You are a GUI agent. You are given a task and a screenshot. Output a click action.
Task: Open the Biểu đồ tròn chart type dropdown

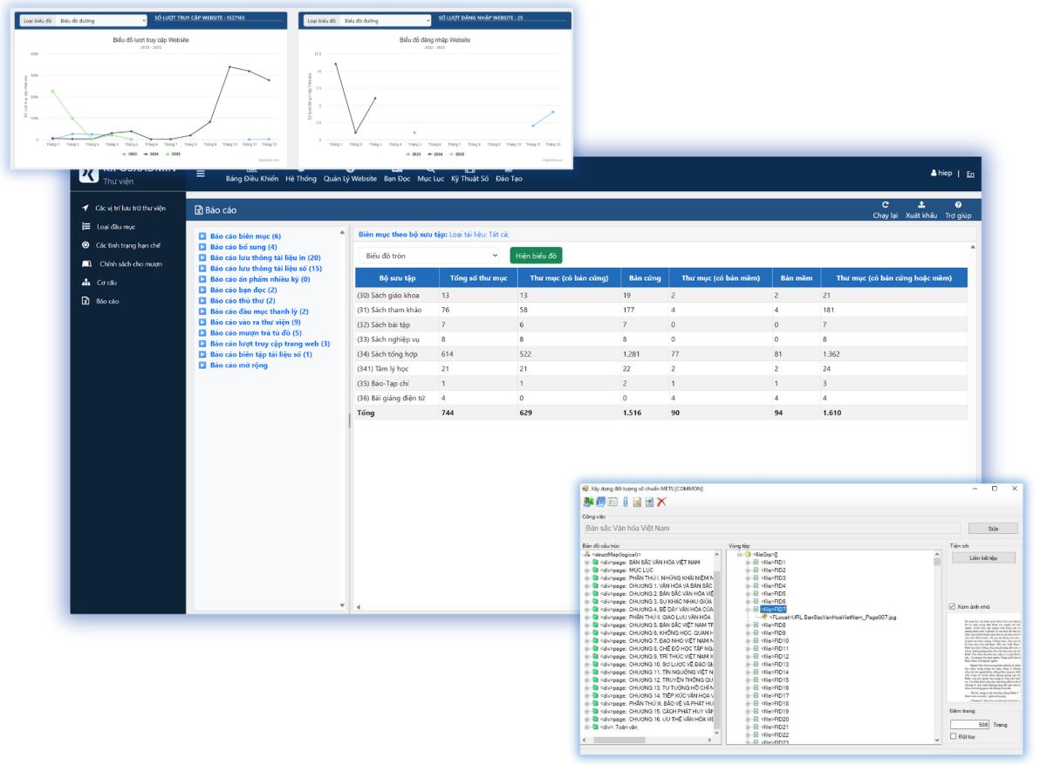(x=428, y=256)
